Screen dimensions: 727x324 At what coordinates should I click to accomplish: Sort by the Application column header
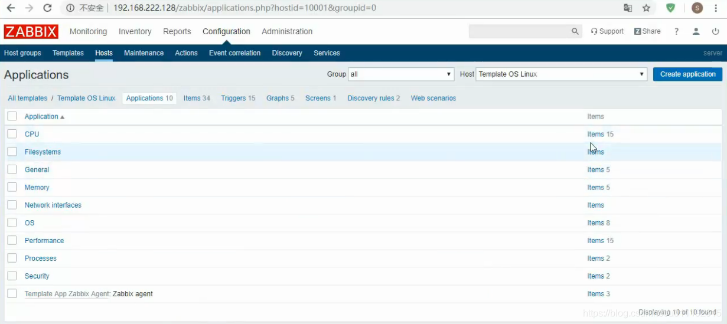[x=44, y=116]
